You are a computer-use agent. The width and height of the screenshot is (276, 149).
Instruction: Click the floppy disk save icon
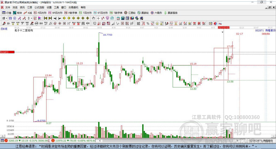click(x=132, y=18)
